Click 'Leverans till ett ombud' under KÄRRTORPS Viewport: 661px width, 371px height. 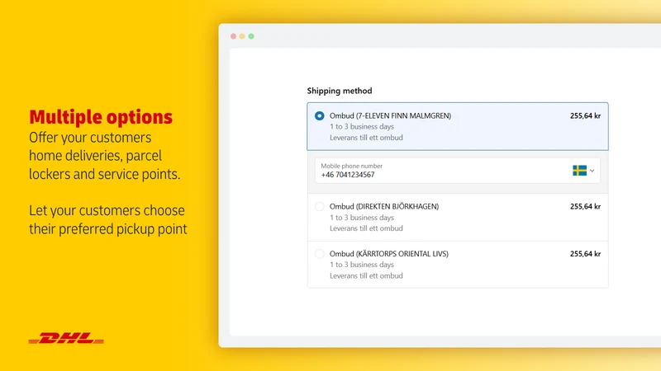(x=366, y=275)
